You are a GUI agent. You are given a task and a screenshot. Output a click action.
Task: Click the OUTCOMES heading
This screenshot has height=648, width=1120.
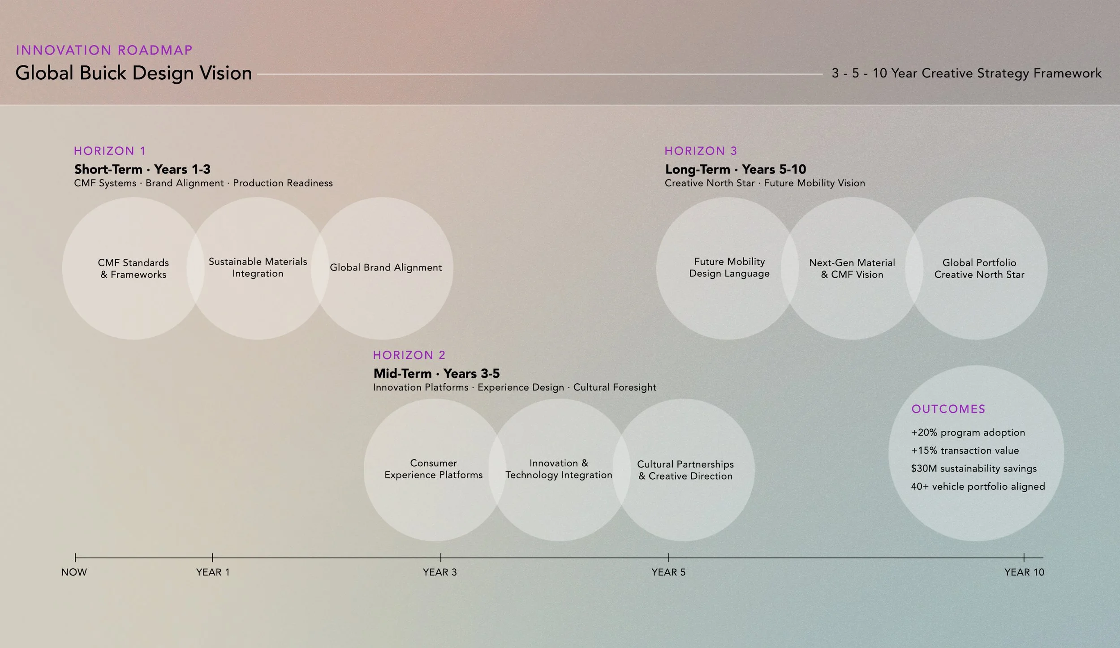point(948,409)
